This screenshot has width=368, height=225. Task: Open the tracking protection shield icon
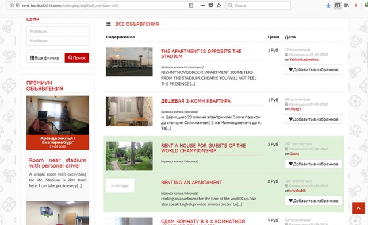[17, 5]
